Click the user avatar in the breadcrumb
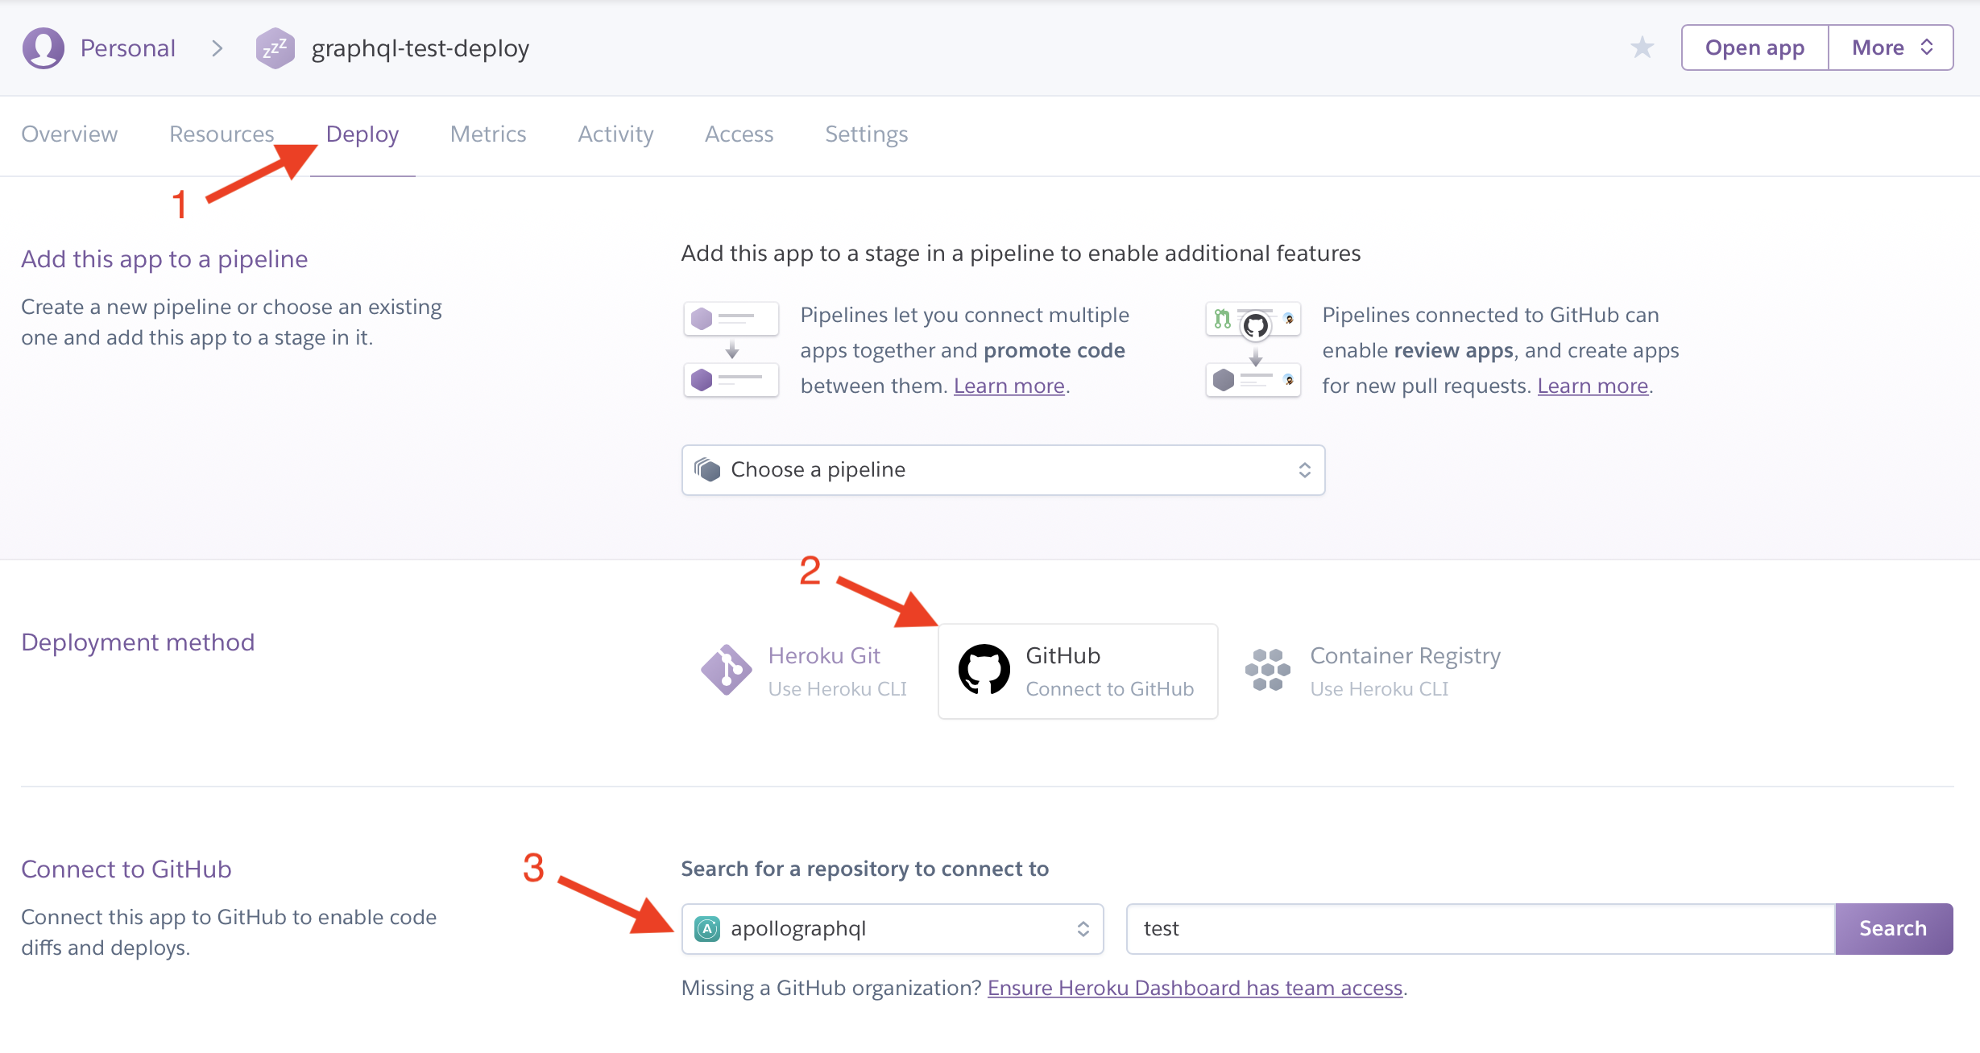1980x1053 pixels. 43,47
